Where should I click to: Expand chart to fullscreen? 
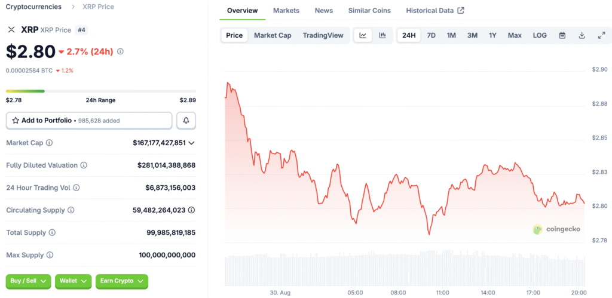pyautogui.click(x=601, y=35)
